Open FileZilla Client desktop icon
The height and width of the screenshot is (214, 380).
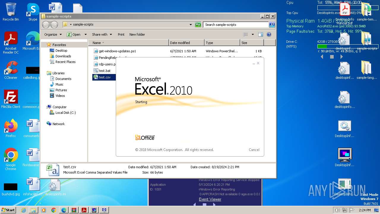11,99
